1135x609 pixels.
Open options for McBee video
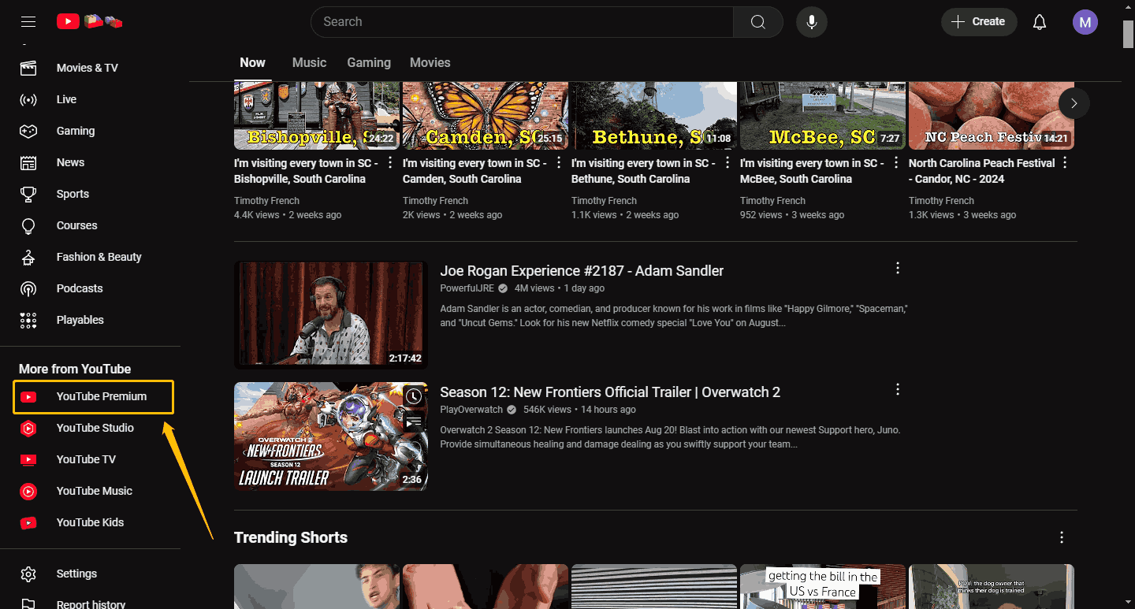pyautogui.click(x=896, y=162)
